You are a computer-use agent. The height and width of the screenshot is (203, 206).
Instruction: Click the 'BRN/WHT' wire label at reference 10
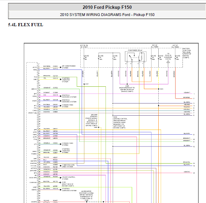(187, 138)
